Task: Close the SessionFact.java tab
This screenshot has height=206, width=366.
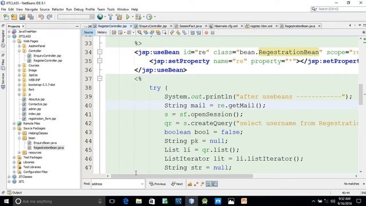Action: click(x=206, y=26)
